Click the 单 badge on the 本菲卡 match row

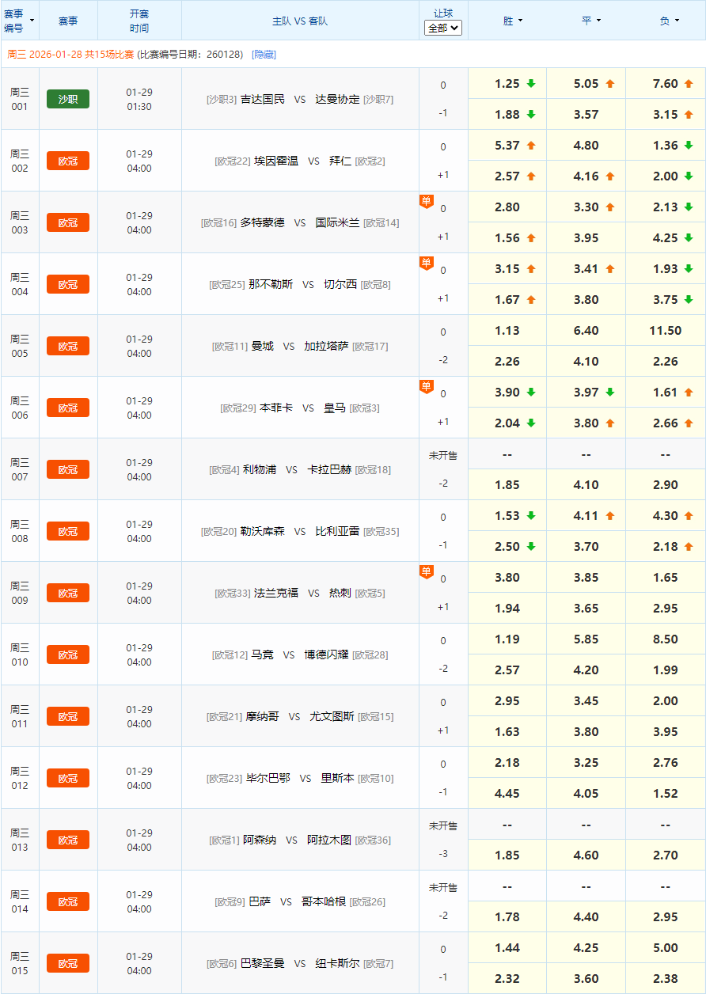426,386
